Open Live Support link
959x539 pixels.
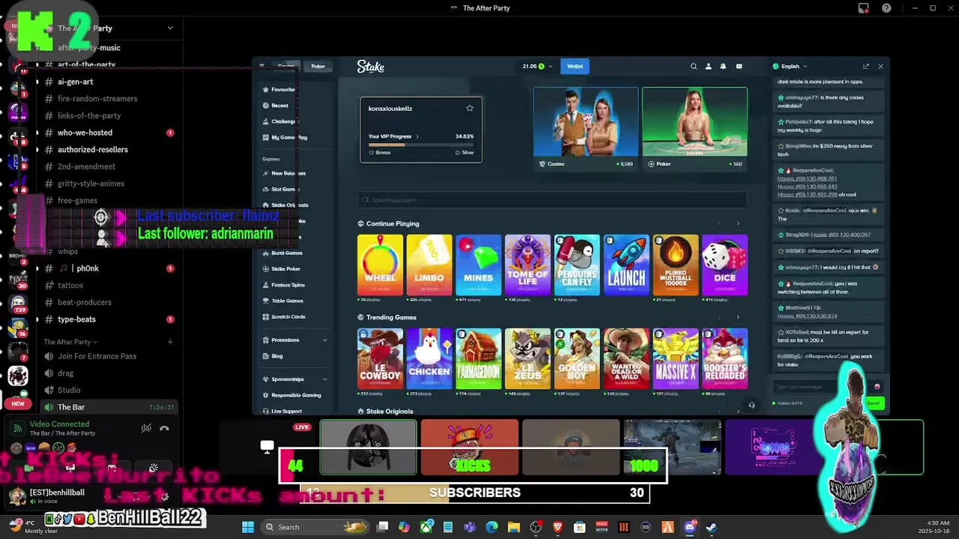pos(282,411)
